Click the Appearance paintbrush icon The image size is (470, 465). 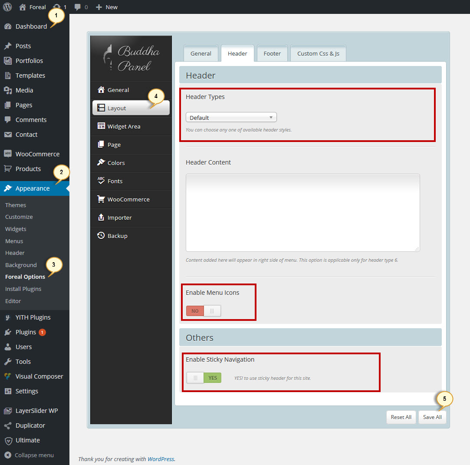8,188
